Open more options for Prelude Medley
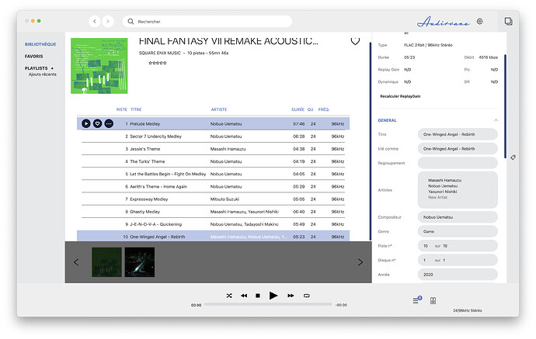 (x=109, y=123)
